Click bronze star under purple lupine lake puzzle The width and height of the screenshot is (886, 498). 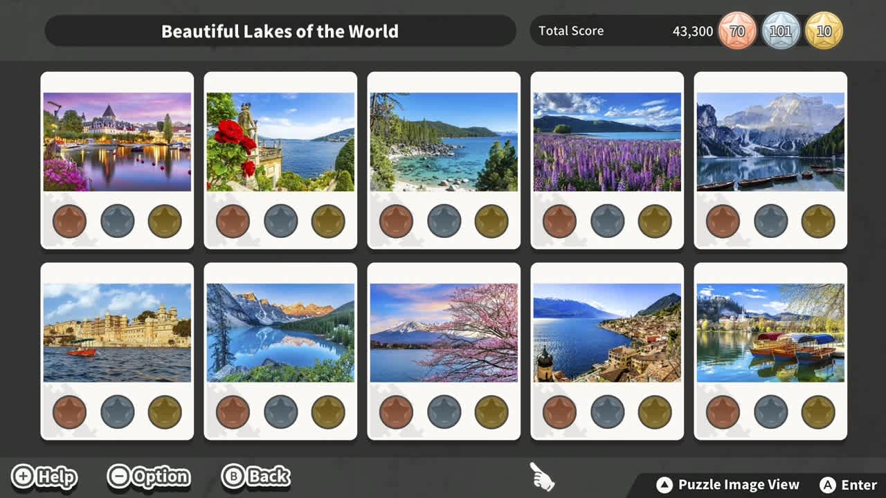click(x=559, y=221)
